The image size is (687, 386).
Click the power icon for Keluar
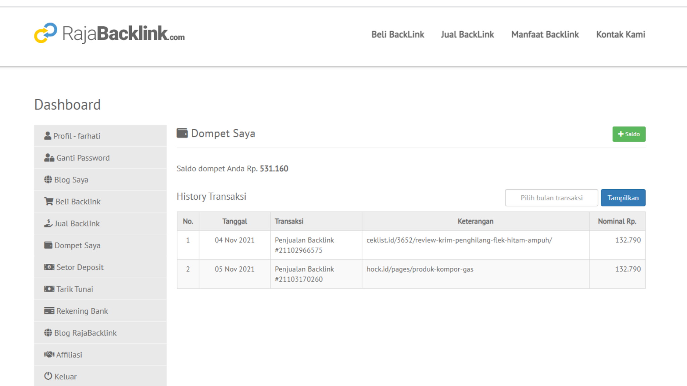[x=48, y=376]
